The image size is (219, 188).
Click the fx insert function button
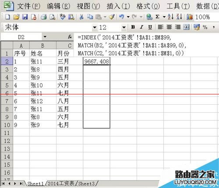pyautogui.click(x=70, y=37)
